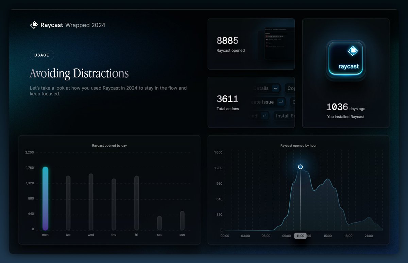Screen dimensions: 408x263
Task: Click the enter key icon beside Create Issue
Action: coord(280,102)
